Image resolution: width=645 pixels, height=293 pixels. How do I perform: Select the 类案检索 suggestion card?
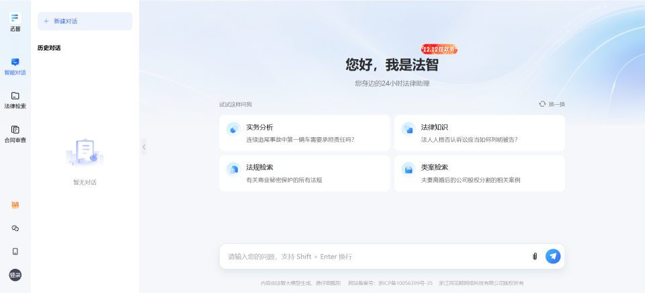tap(480, 173)
